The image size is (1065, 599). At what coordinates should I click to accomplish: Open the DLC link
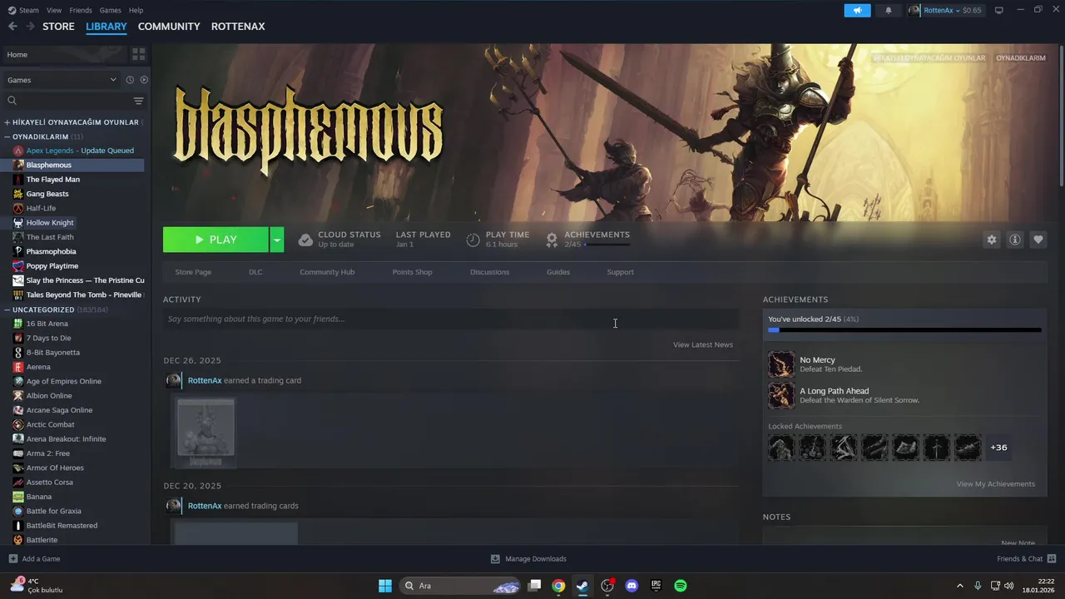pos(255,272)
